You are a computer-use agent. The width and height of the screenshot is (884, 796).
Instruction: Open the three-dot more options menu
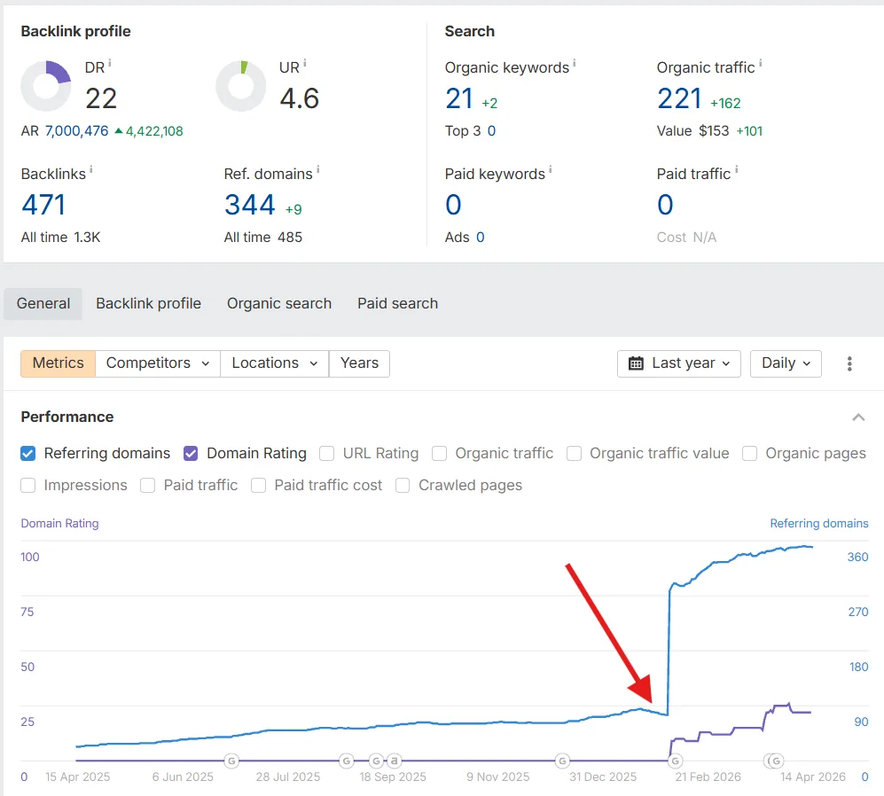pyautogui.click(x=849, y=363)
